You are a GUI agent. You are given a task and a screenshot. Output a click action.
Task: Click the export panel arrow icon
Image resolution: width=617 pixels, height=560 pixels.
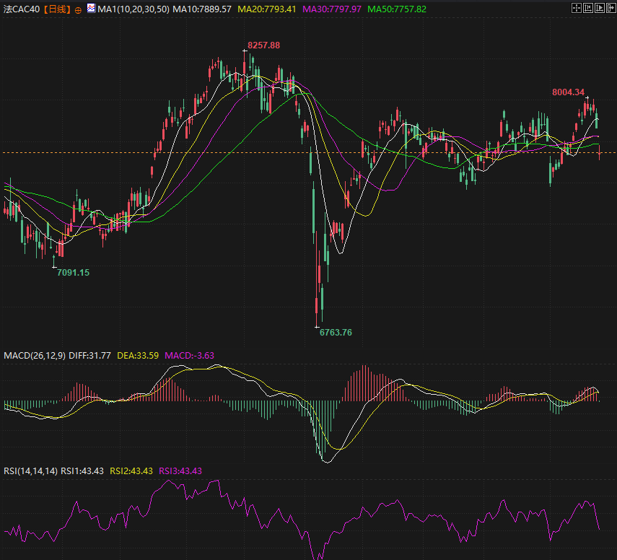pos(611,8)
